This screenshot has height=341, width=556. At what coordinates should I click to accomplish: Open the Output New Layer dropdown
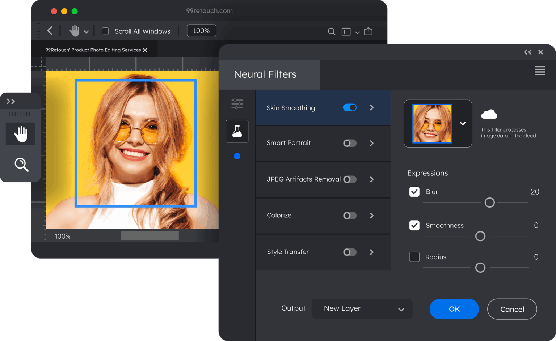coord(362,309)
